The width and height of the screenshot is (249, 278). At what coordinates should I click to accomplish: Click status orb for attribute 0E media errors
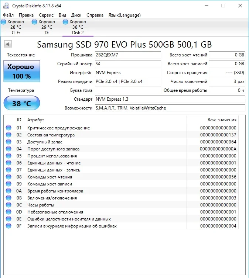click(x=8, y=219)
